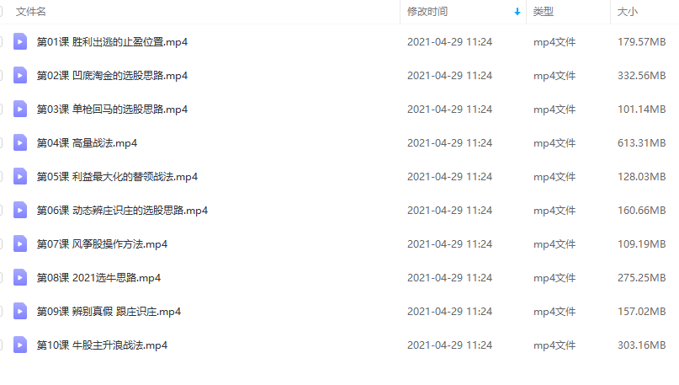
Task: Click the play icon for 第05课 file
Action: click(20, 176)
